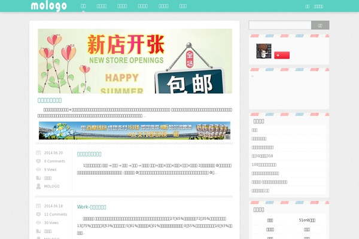Click the gray search submit button
Image resolution: width=359 pixels, height=239 pixels.
click(320, 25)
